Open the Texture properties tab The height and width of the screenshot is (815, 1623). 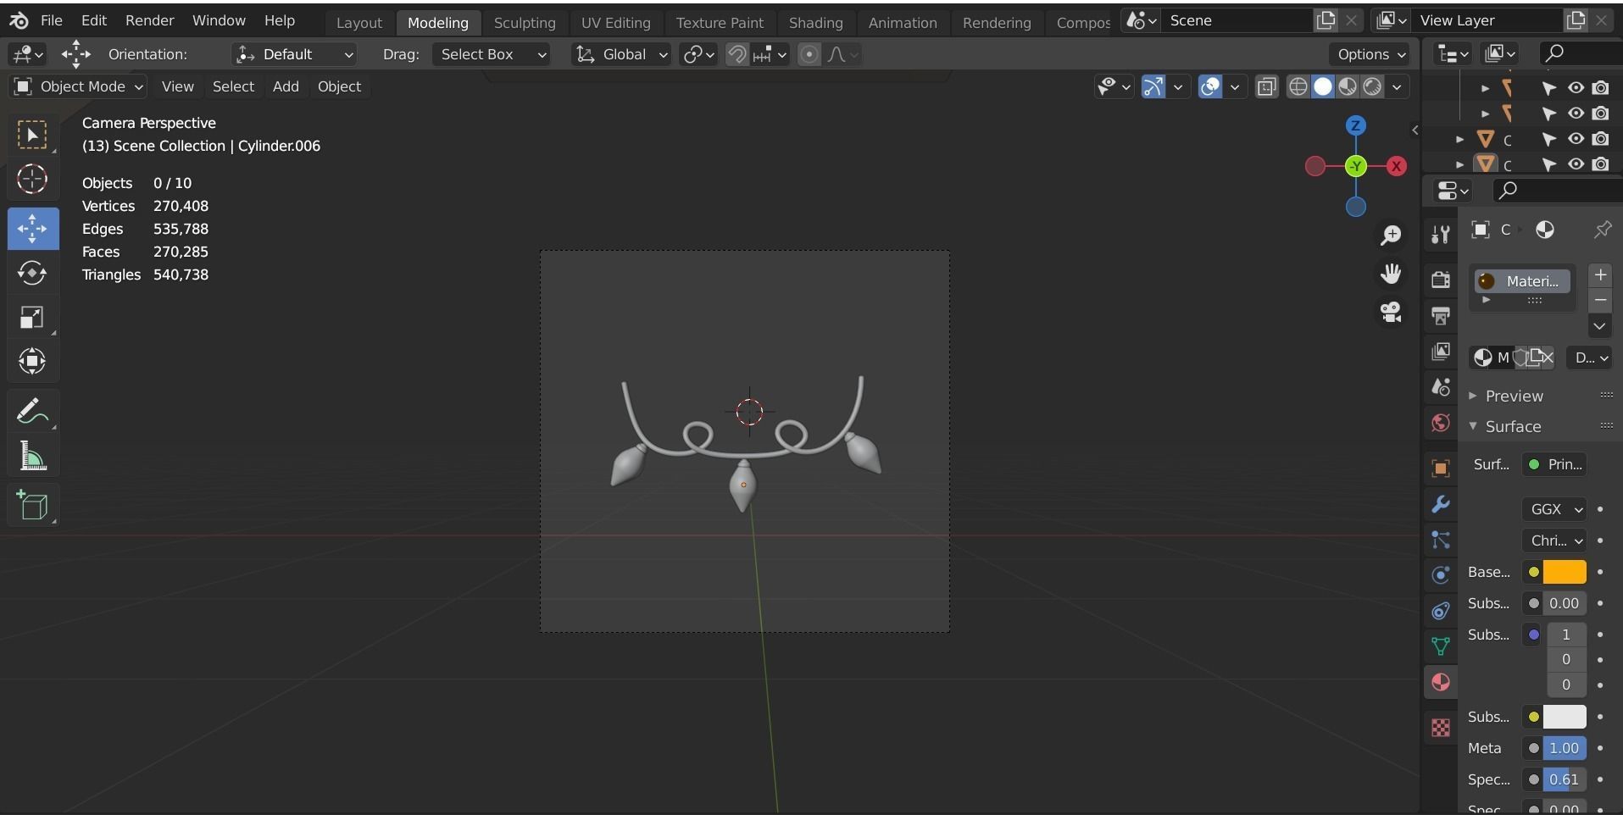[1440, 728]
